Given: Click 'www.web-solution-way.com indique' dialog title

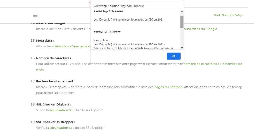Looking at the screenshot, I should click(119, 6).
